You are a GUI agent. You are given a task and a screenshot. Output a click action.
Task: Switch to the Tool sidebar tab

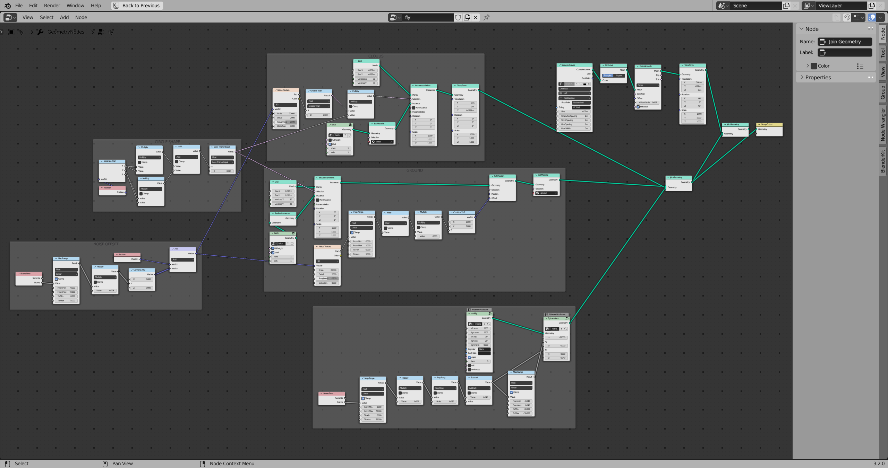pos(883,53)
